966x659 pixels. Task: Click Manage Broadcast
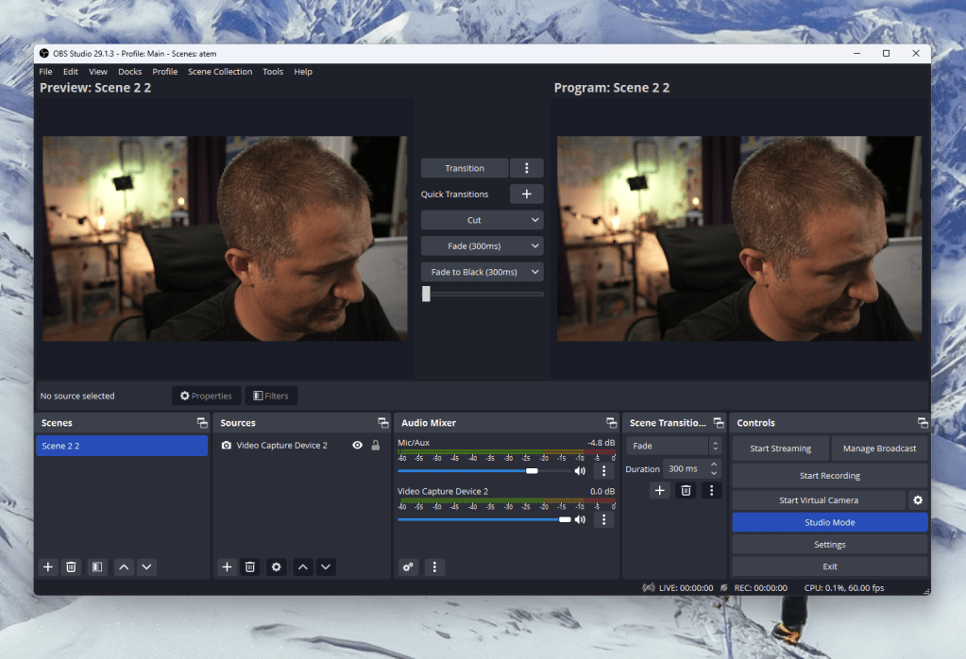point(879,448)
